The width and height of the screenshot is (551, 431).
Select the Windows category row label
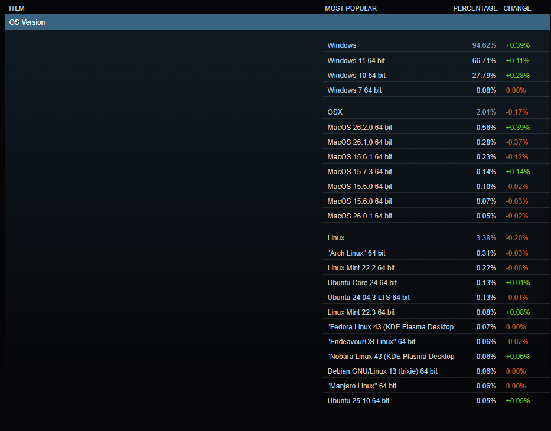click(341, 45)
